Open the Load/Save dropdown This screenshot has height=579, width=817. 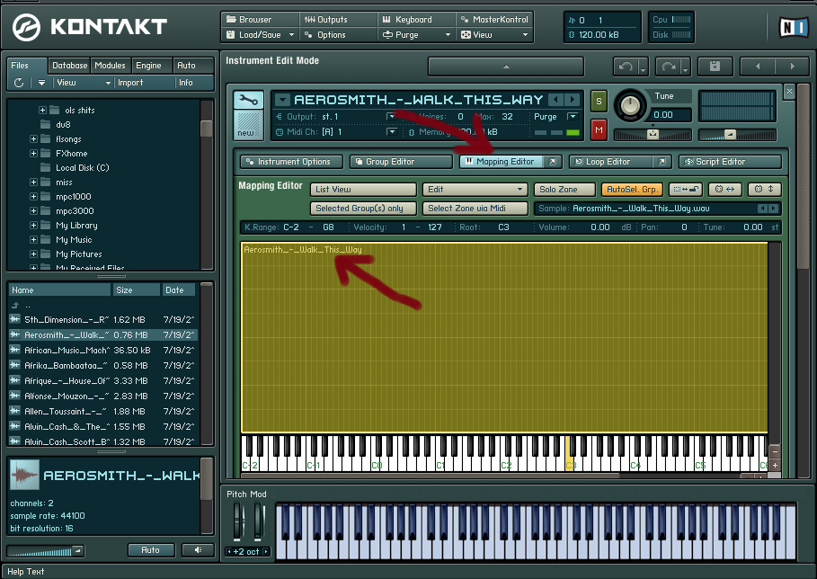(260, 35)
